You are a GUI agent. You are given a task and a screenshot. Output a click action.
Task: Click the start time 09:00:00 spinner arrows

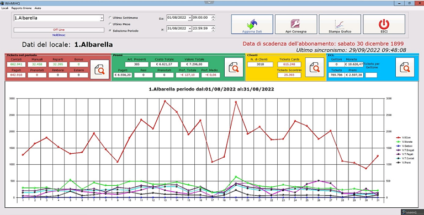coord(213,18)
